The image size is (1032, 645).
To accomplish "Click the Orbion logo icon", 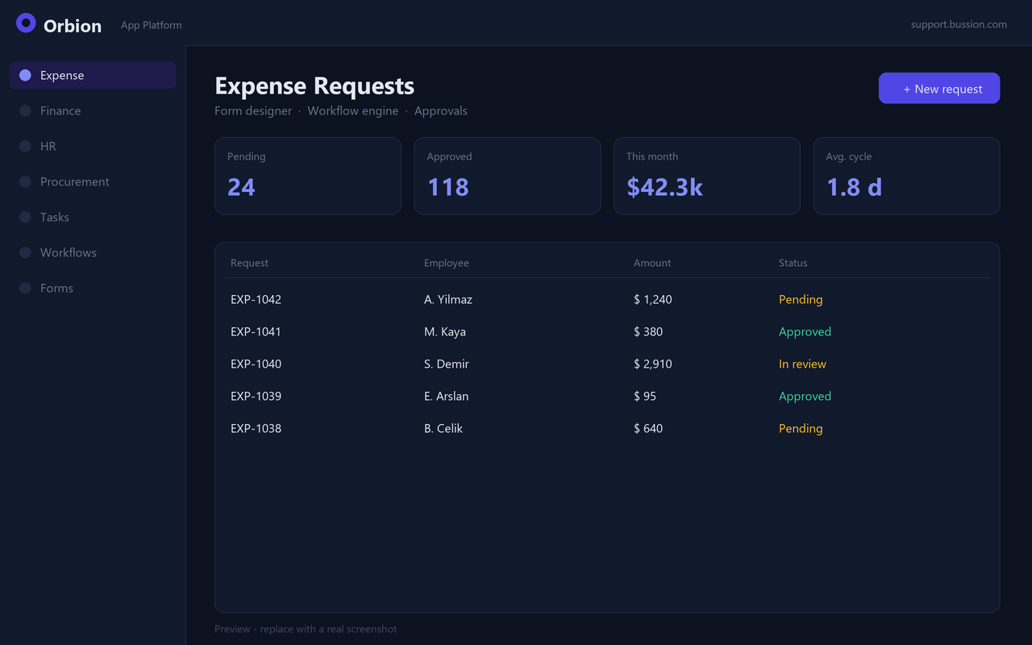I will (26, 23).
